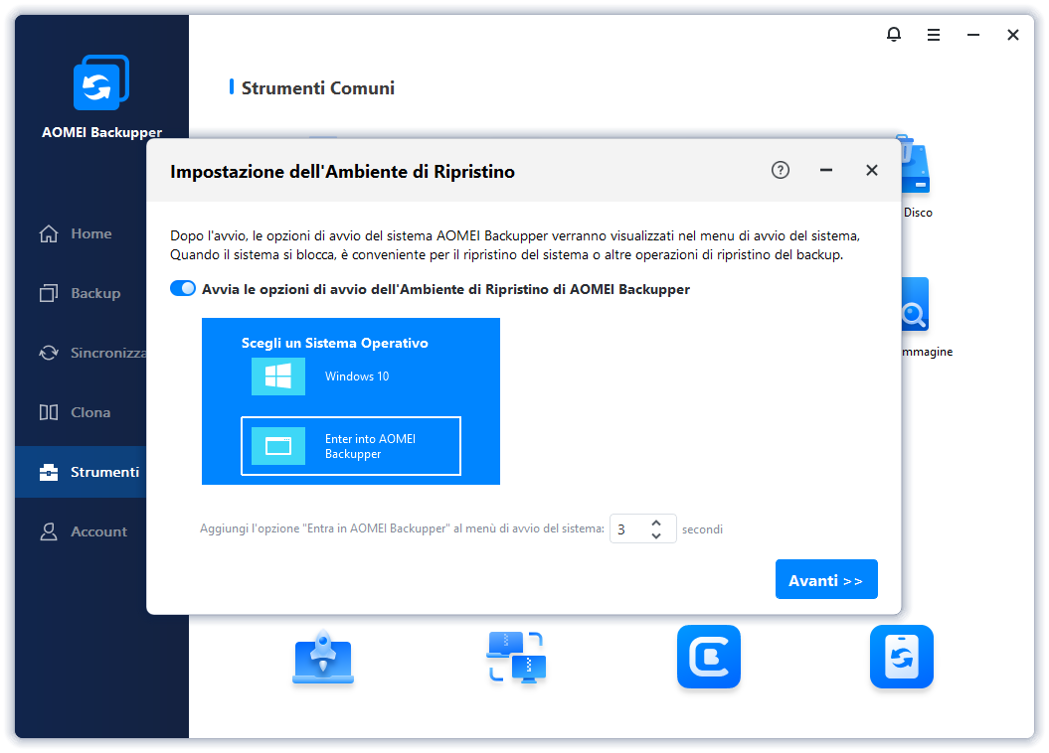This screenshot has width=1049, height=753.
Task: Select the Windows 10 boot entry
Action: [351, 376]
